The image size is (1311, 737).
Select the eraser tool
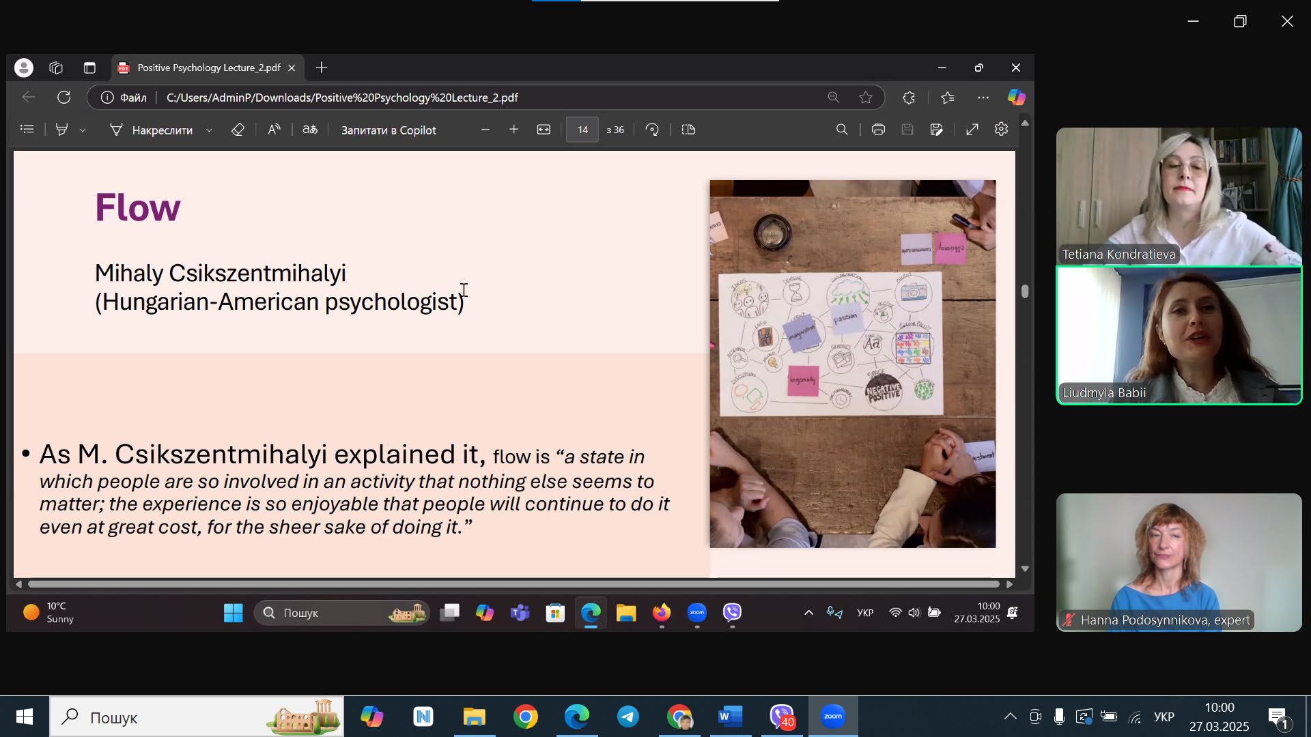238,130
